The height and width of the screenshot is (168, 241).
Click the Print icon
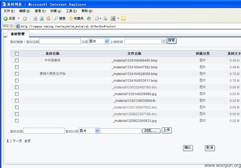point(105,18)
